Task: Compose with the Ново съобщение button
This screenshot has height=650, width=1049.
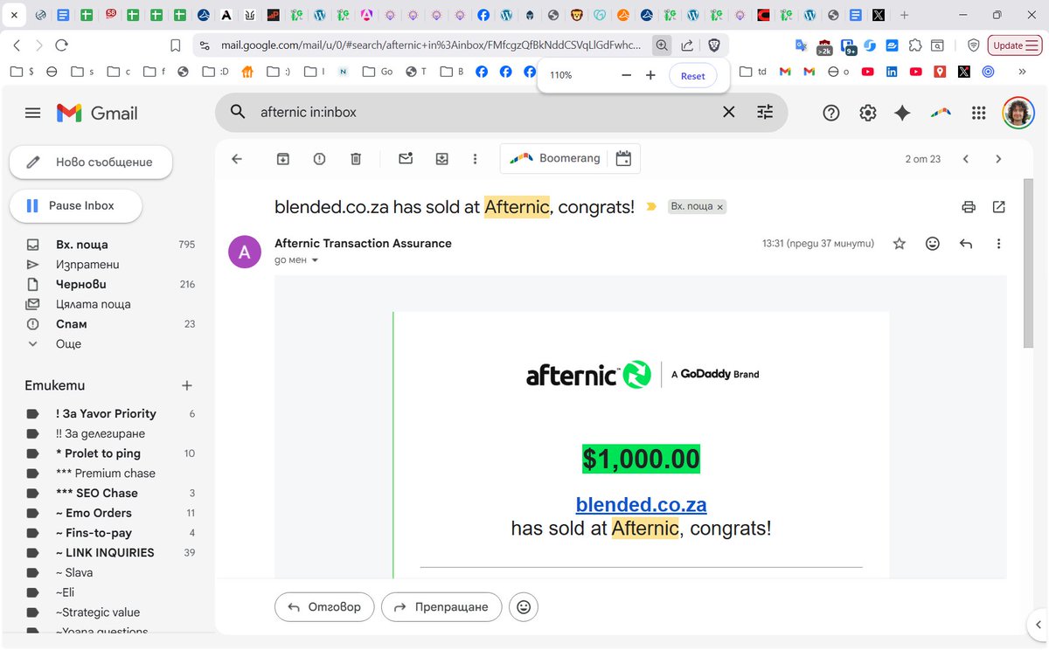Action: pos(91,162)
